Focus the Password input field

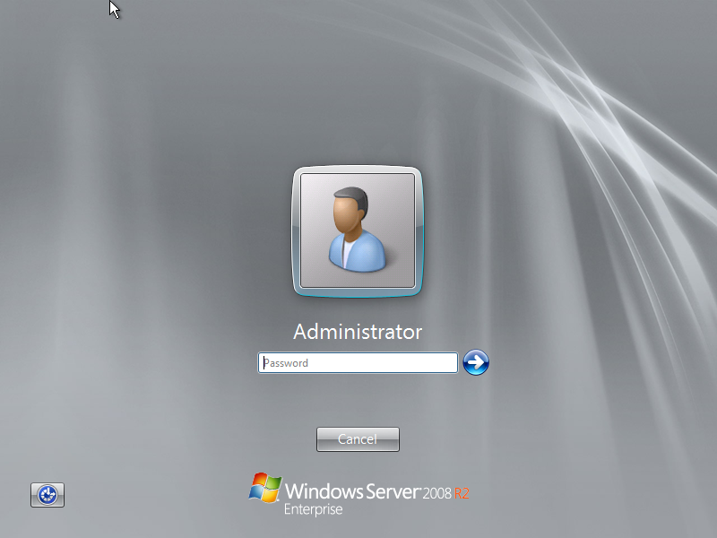point(358,363)
